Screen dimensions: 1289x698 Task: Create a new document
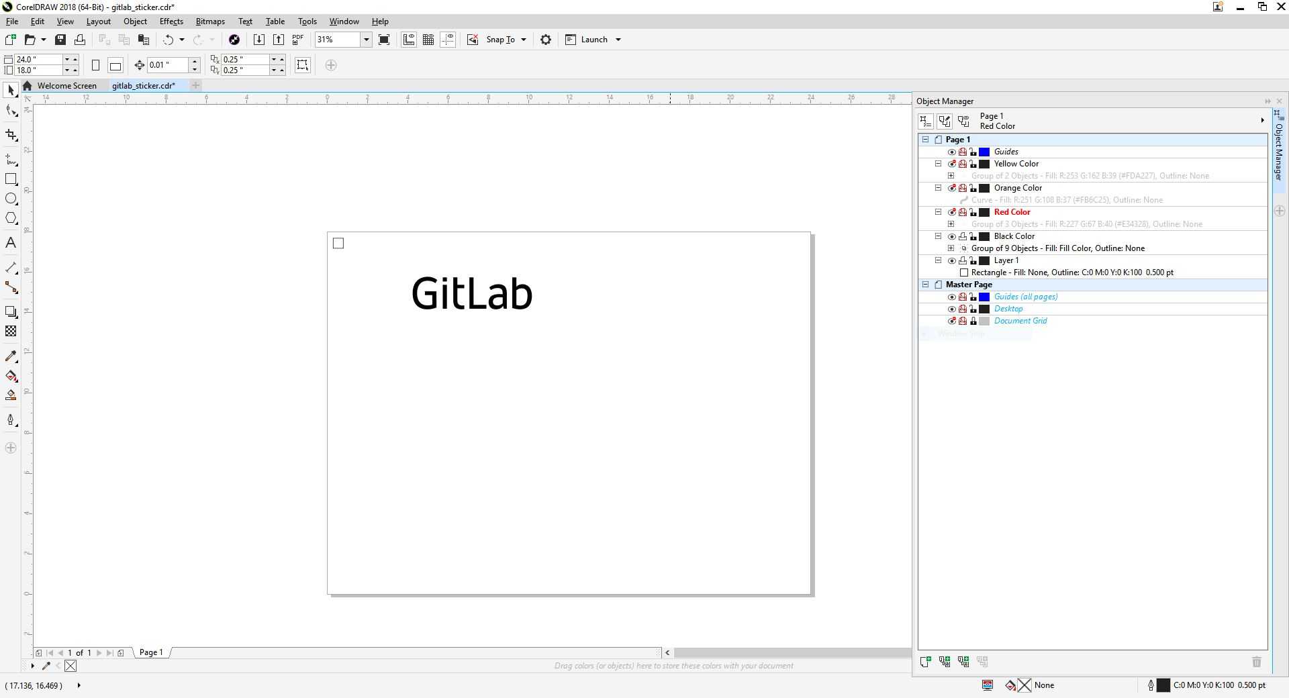[11, 40]
